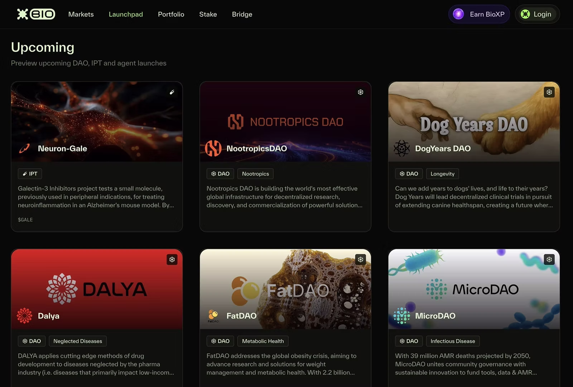Image resolution: width=573 pixels, height=387 pixels.
Task: Go to the Launchpad tab
Action: [x=126, y=14]
